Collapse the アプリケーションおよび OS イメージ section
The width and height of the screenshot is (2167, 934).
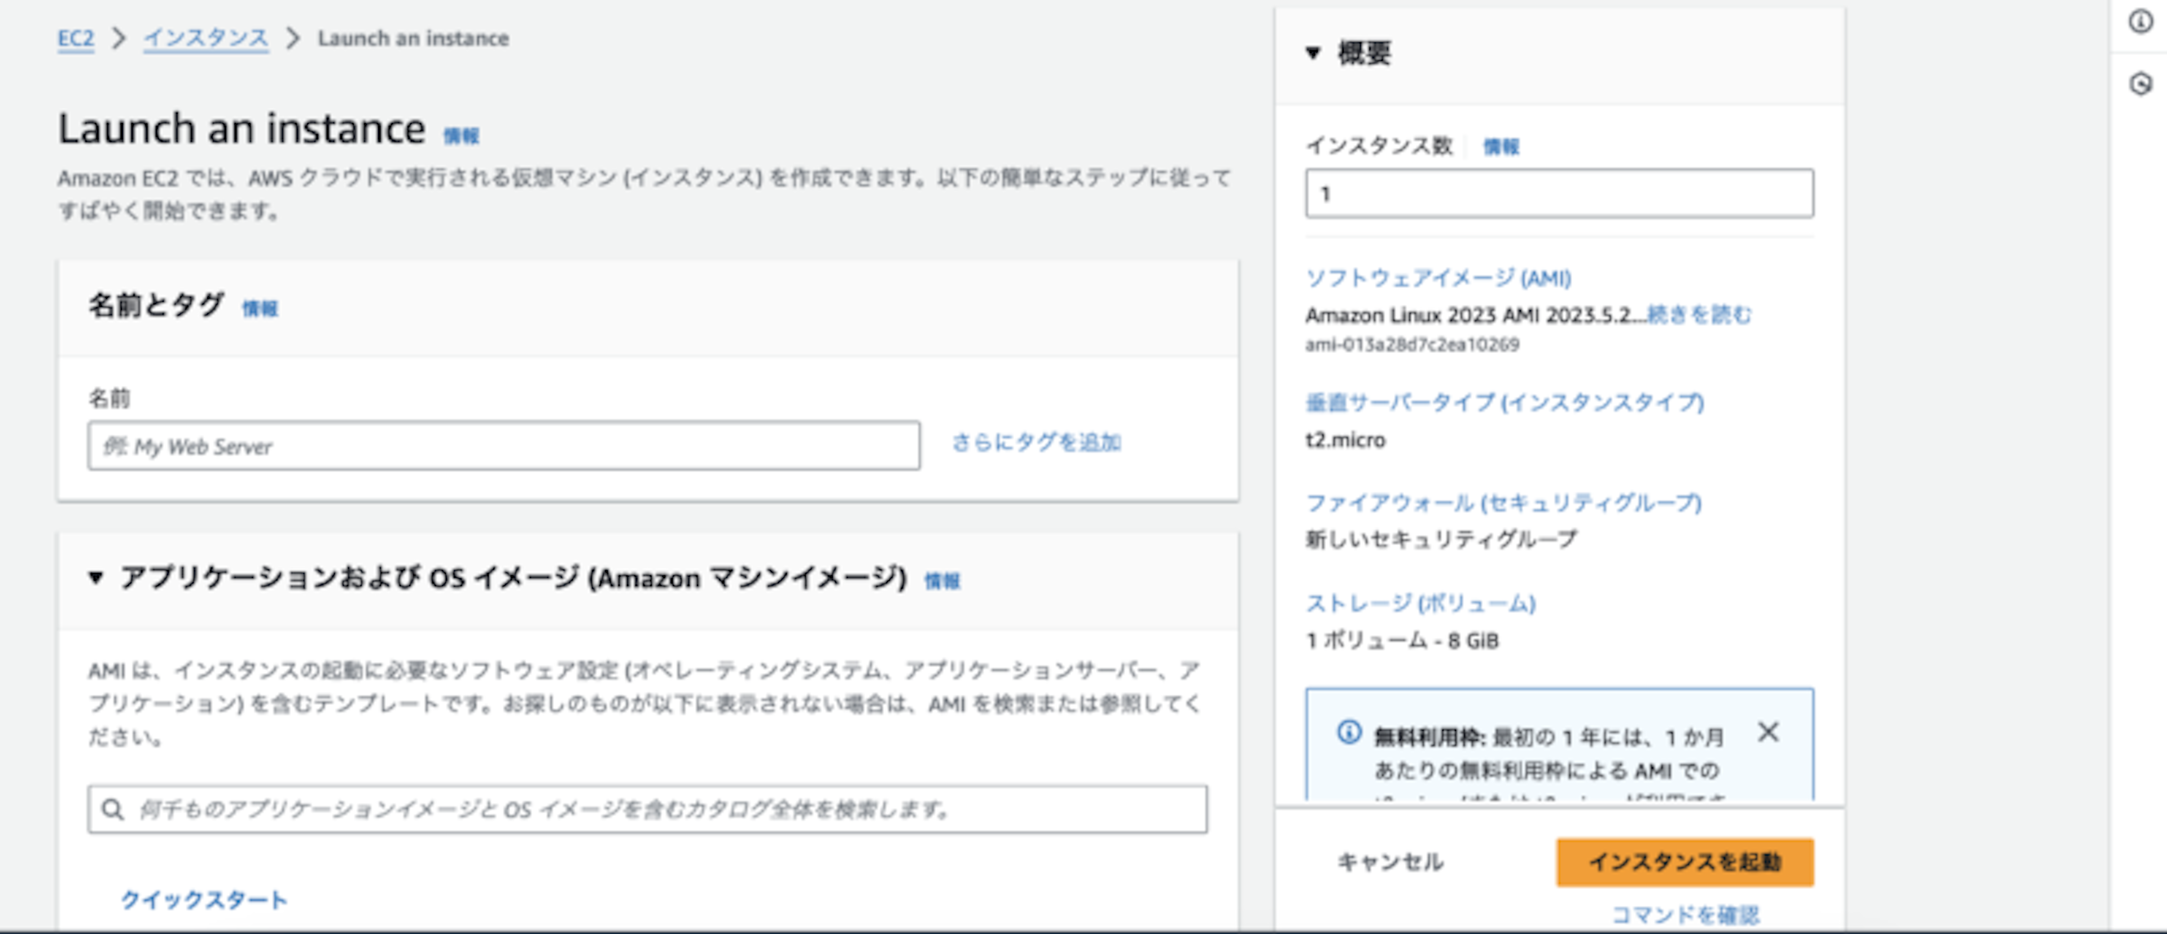(x=96, y=578)
